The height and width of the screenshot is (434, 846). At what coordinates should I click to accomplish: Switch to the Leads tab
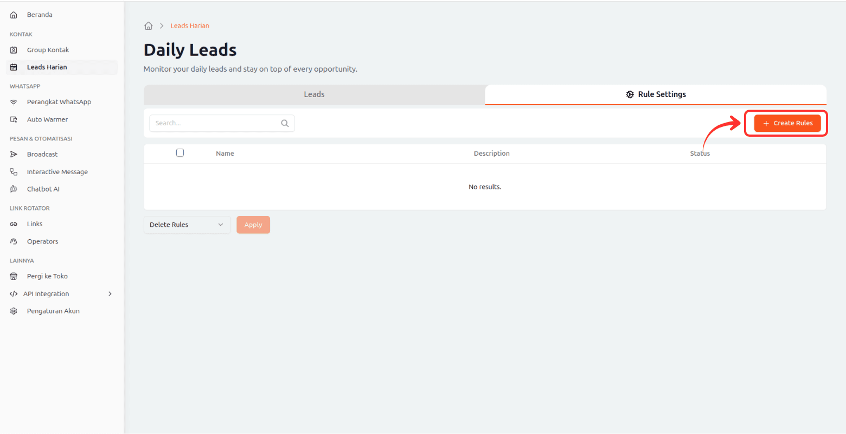(x=314, y=94)
